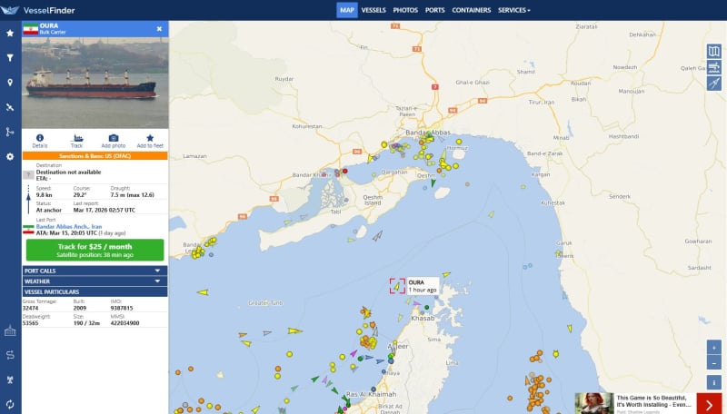Click the red vessel marker near Bandar Khamir
This screenshot has width=727, height=414.
tap(345, 171)
